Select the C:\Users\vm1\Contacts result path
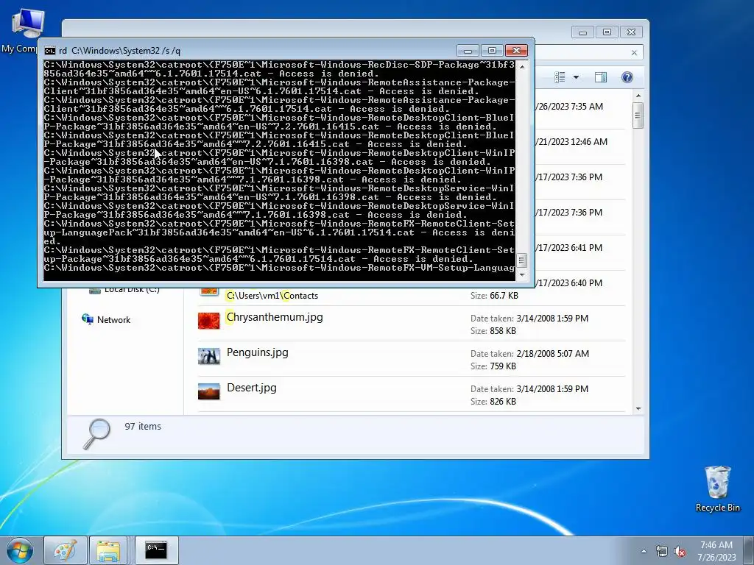 (272, 296)
